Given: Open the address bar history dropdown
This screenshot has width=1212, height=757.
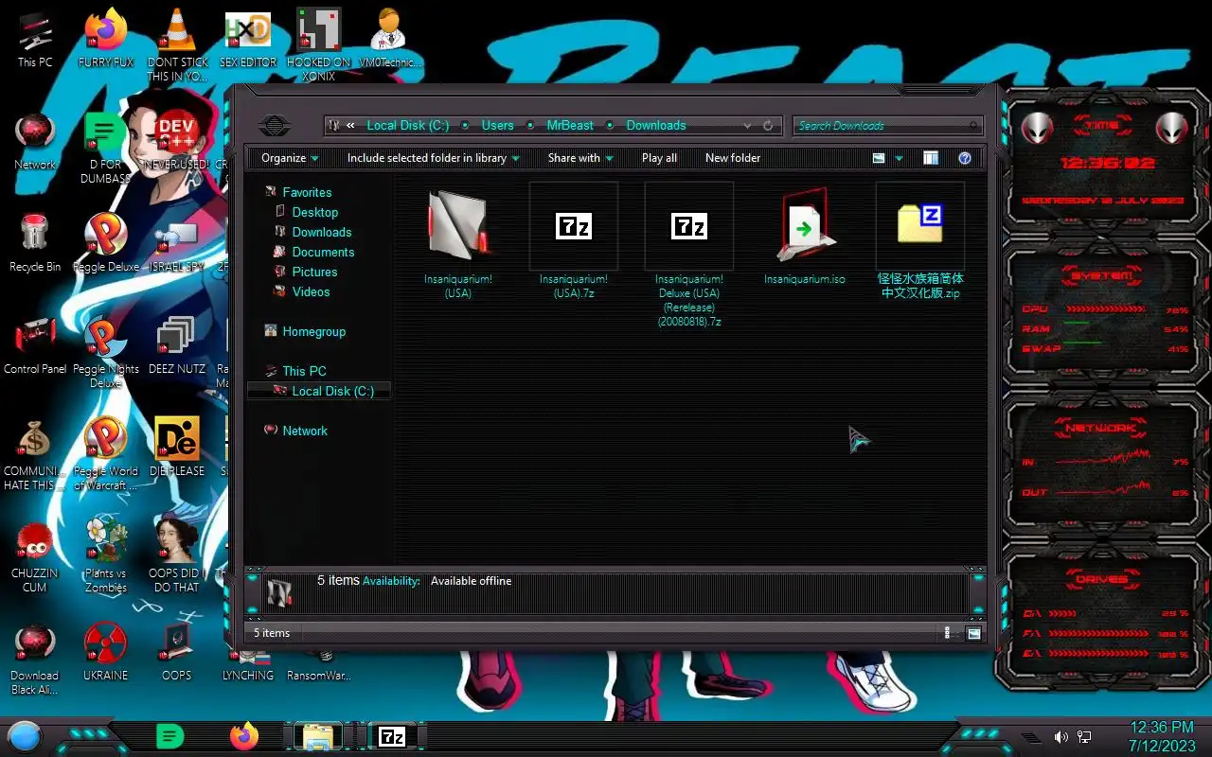Looking at the screenshot, I should (748, 125).
